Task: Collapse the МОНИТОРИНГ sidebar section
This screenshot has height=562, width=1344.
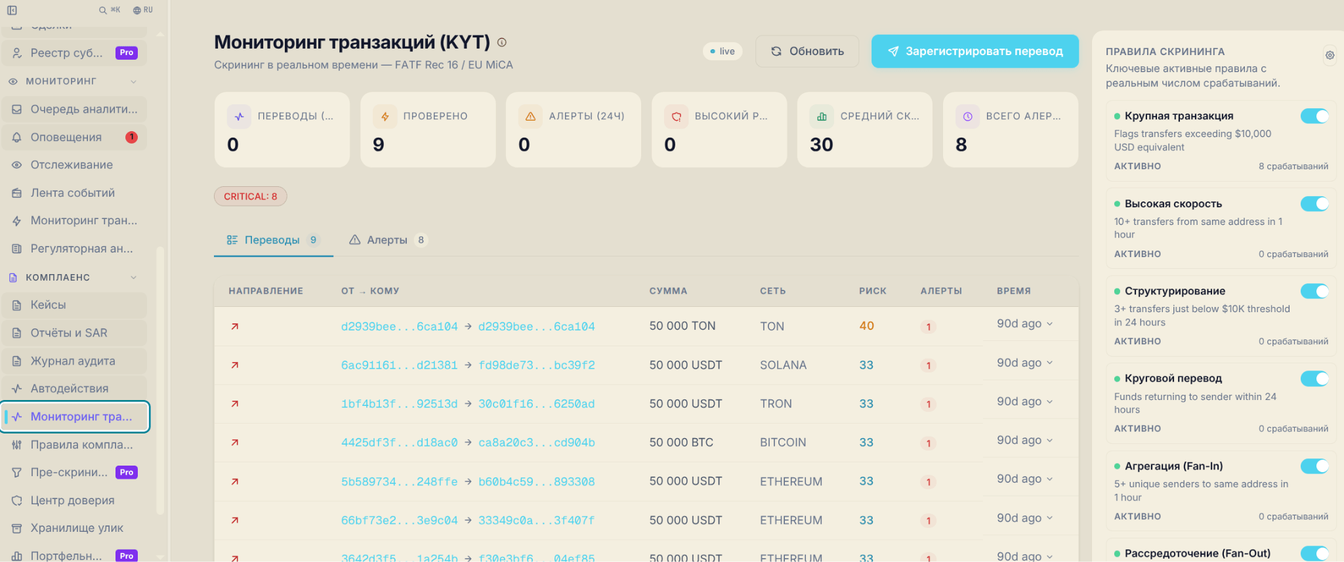Action: coord(133,81)
